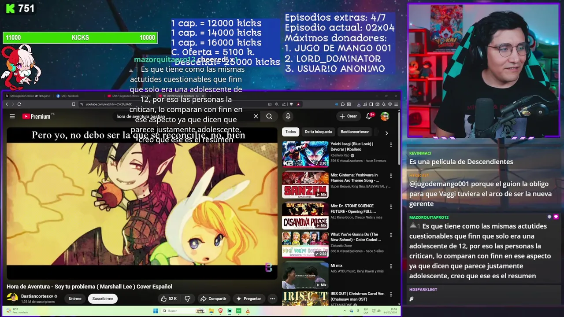Viewport: 564px width, 317px height.
Task: Click MAZORQUITAPRO12 username in chat
Action: 429,217
